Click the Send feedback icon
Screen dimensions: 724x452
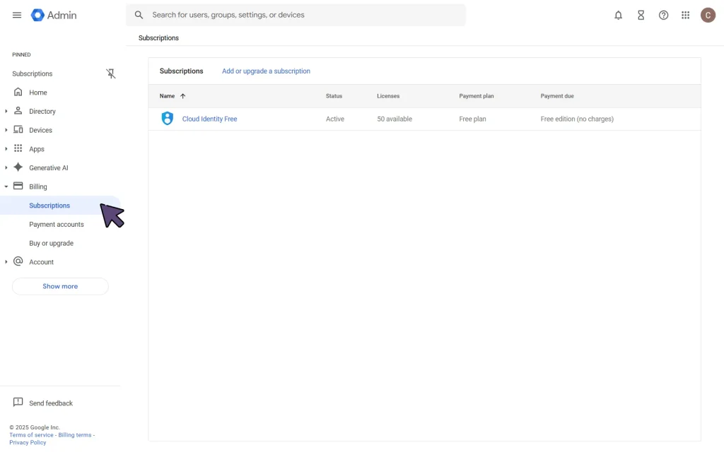tap(18, 402)
